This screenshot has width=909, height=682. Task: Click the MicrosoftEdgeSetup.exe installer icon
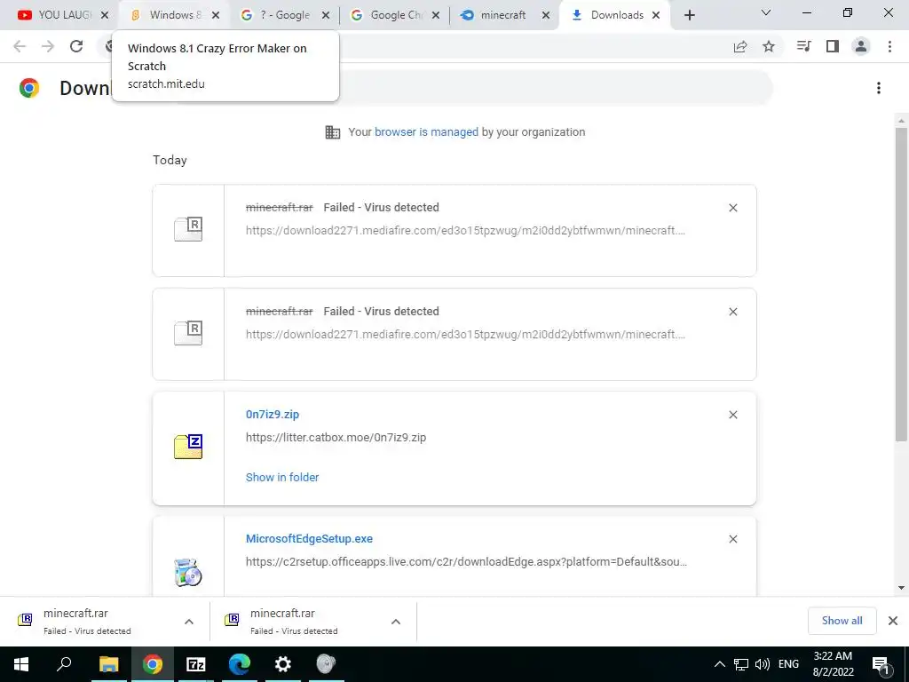(x=188, y=572)
